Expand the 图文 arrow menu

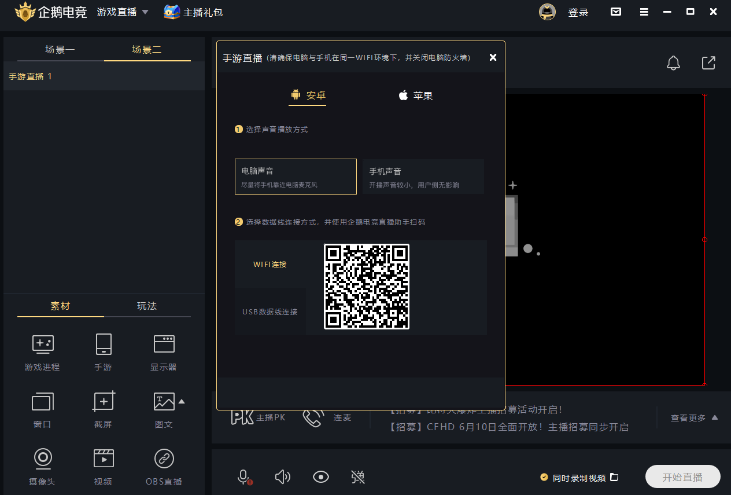pos(181,401)
